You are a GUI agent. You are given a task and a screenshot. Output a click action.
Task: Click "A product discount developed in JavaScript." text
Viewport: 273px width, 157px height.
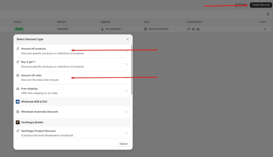47,135
